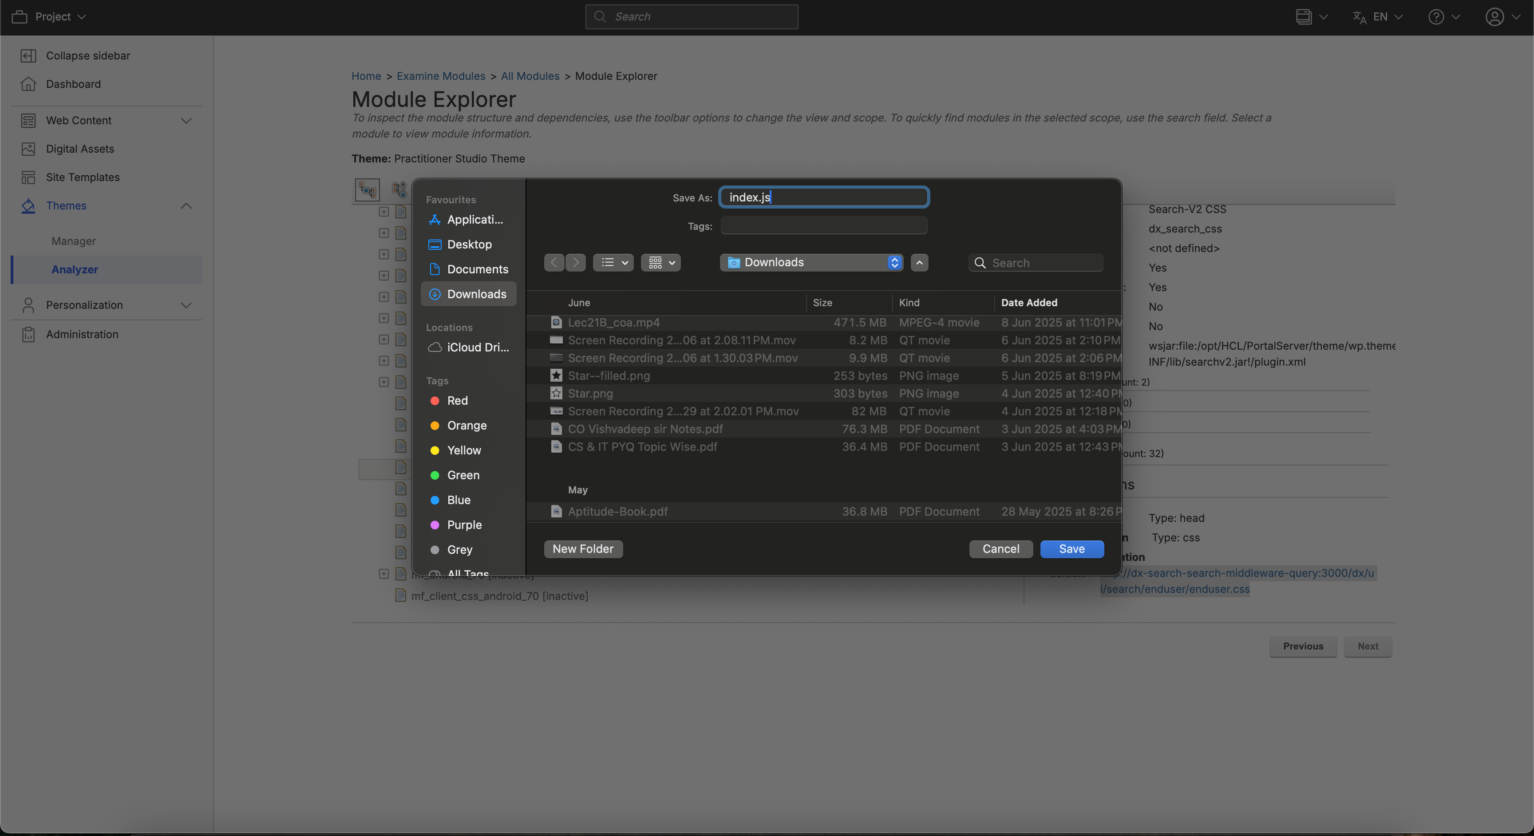Click the Tags input field
This screenshot has height=836, width=1534.
823,226
